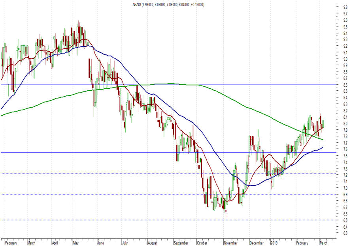Click the 7.2 price axis value

[x=345, y=175]
